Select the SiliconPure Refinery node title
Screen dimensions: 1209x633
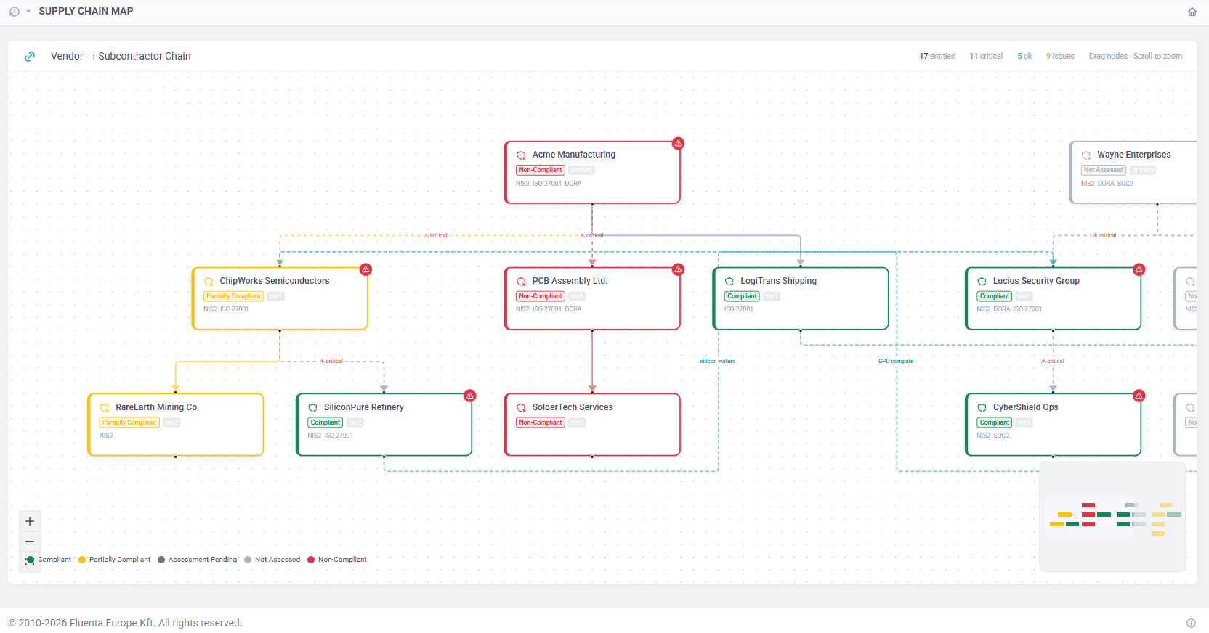tap(364, 407)
